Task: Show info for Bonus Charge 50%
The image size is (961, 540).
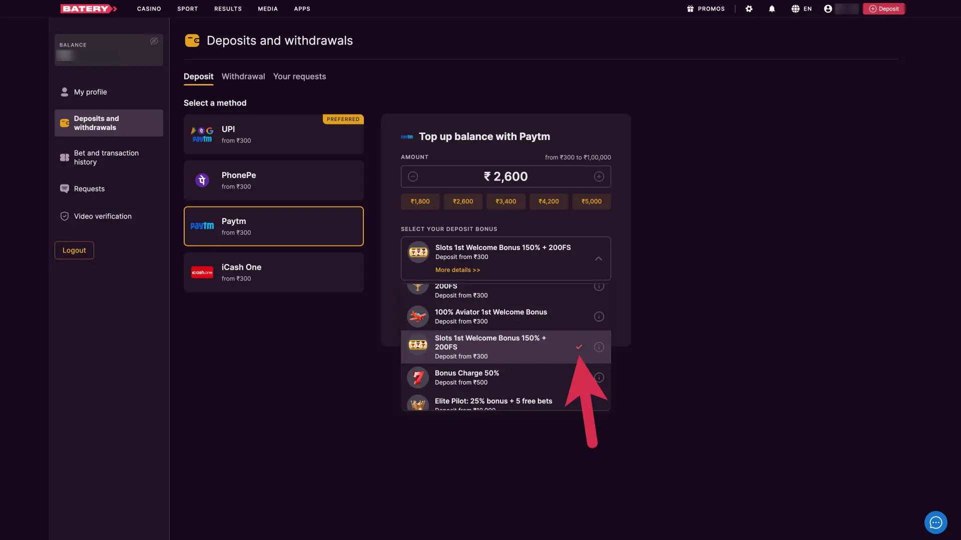Action: tap(599, 377)
